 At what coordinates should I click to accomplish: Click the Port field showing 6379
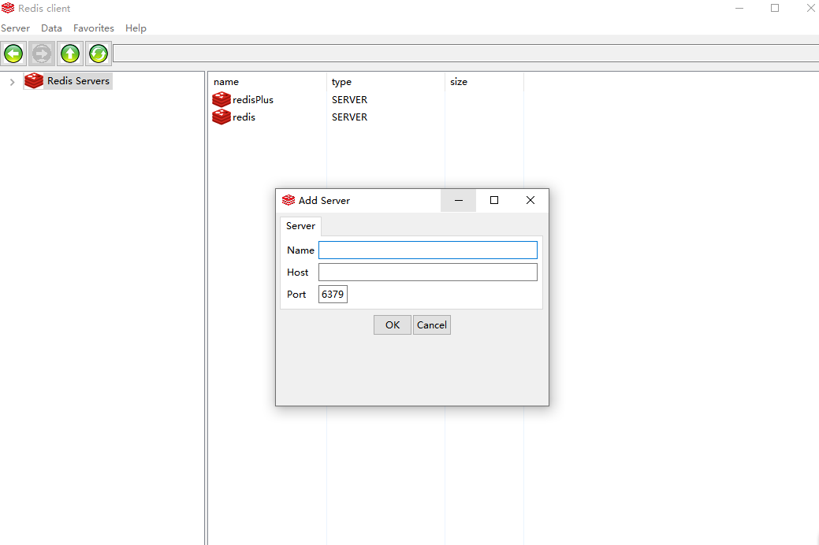pos(333,294)
